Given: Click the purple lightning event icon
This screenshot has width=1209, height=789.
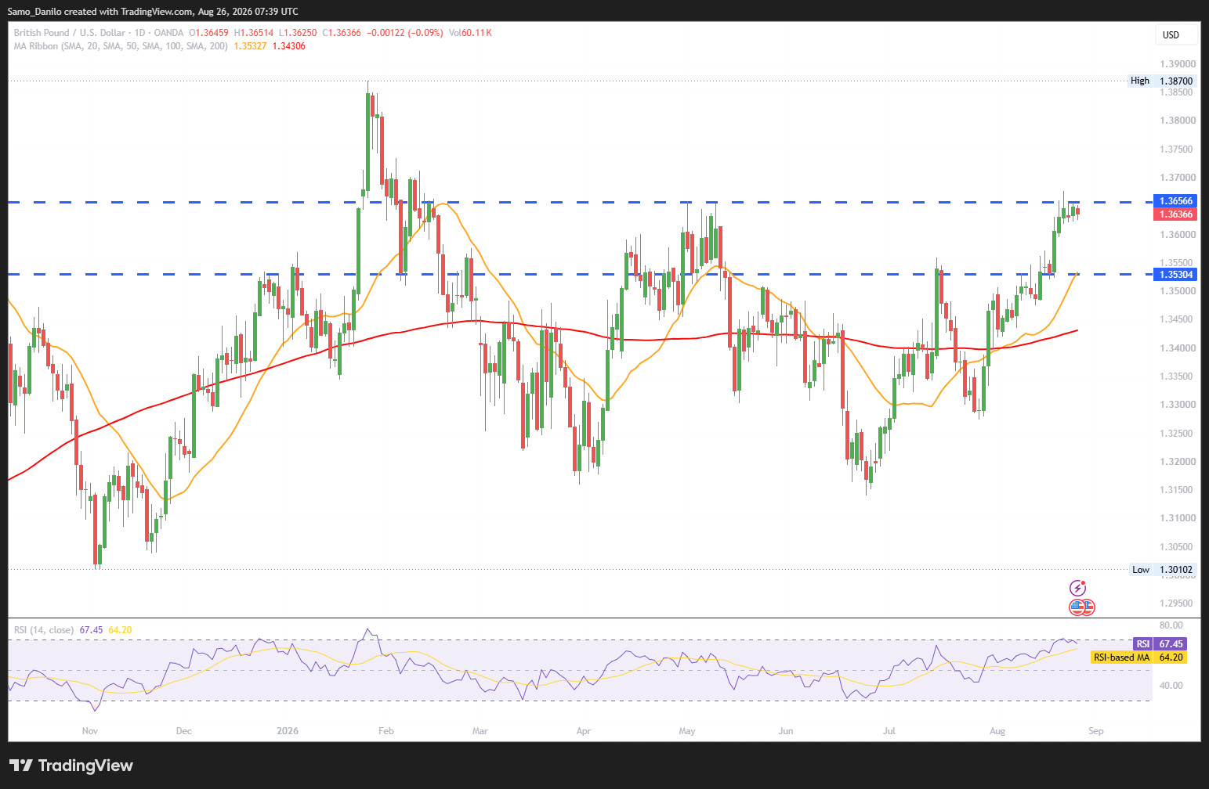Looking at the screenshot, I should [x=1078, y=588].
